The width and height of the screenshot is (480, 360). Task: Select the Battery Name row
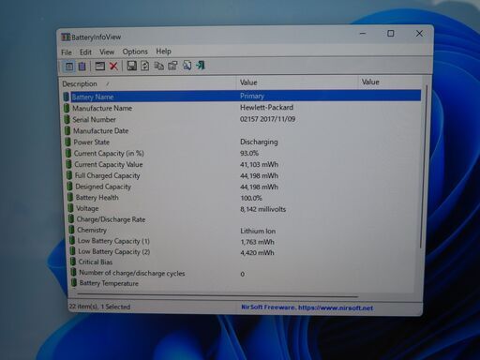tap(243, 97)
